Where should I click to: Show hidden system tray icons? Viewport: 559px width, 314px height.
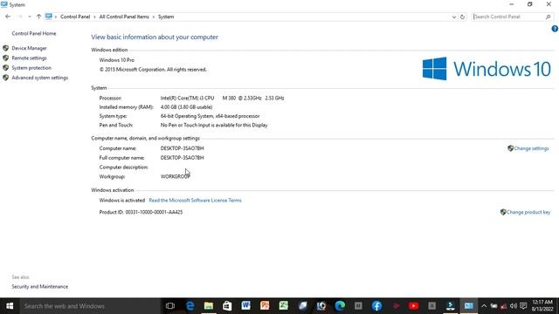[484, 306]
